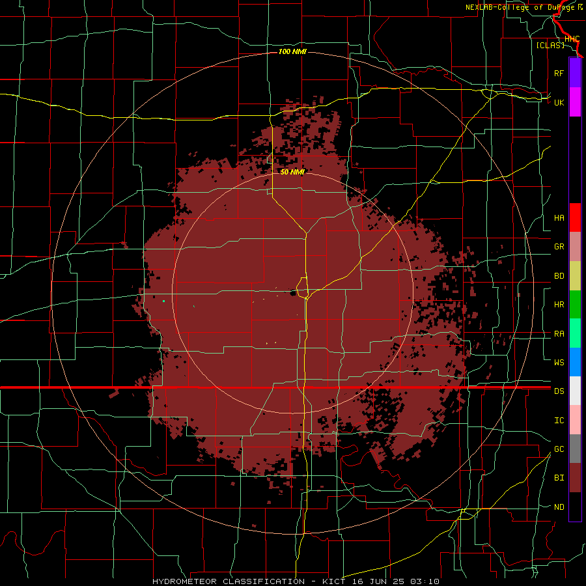Viewport: 586px width, 586px height.
Task: Select the gray GC legend swatch
Action: click(x=575, y=449)
